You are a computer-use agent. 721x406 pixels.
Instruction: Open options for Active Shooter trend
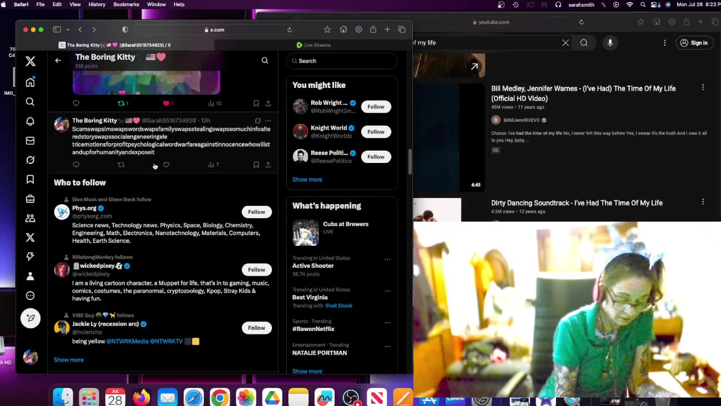click(x=387, y=259)
